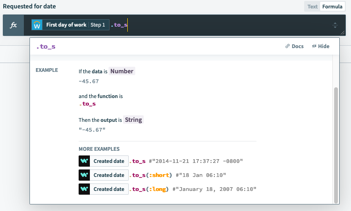The image size is (351, 211).
Task: Click the example value -45.67
Action: [88, 81]
